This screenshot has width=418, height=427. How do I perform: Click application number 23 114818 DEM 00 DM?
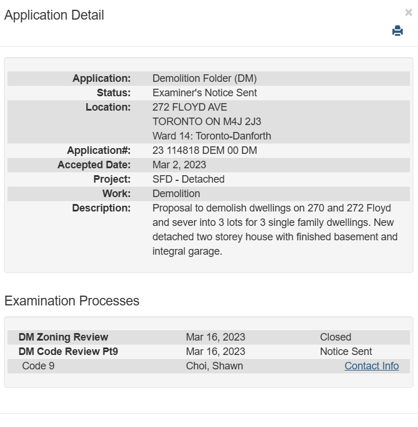[204, 150]
